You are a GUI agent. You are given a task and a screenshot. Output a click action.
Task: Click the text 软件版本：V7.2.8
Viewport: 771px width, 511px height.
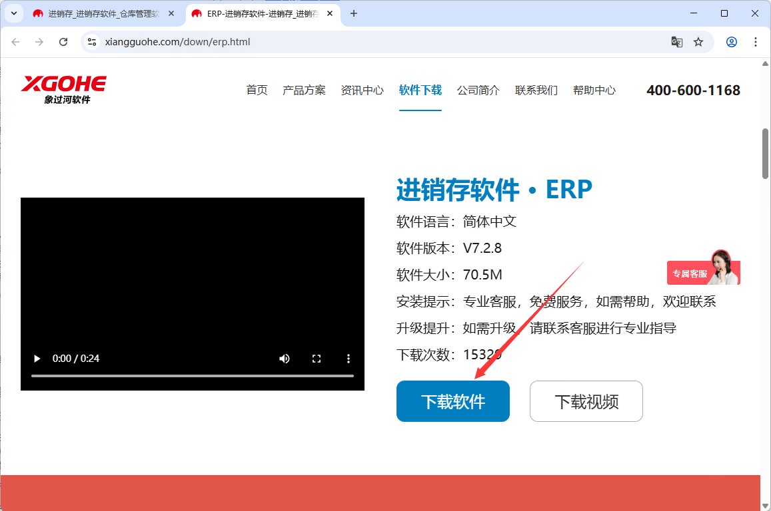[x=449, y=248]
